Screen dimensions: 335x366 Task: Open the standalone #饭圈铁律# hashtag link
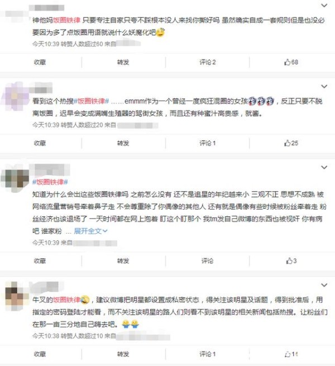50,182
